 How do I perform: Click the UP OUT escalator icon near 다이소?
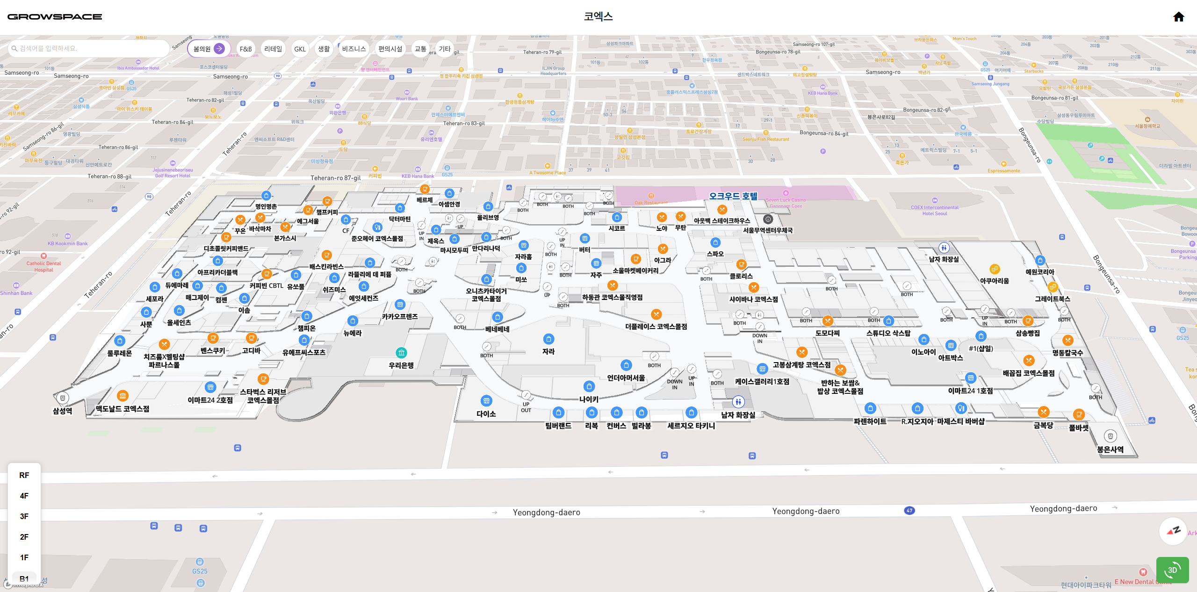(526, 395)
